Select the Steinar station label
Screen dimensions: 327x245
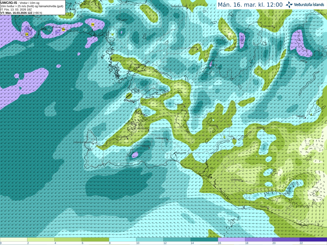point(264,207)
